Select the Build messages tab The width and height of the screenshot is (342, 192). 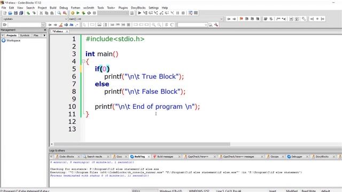click(x=165, y=156)
